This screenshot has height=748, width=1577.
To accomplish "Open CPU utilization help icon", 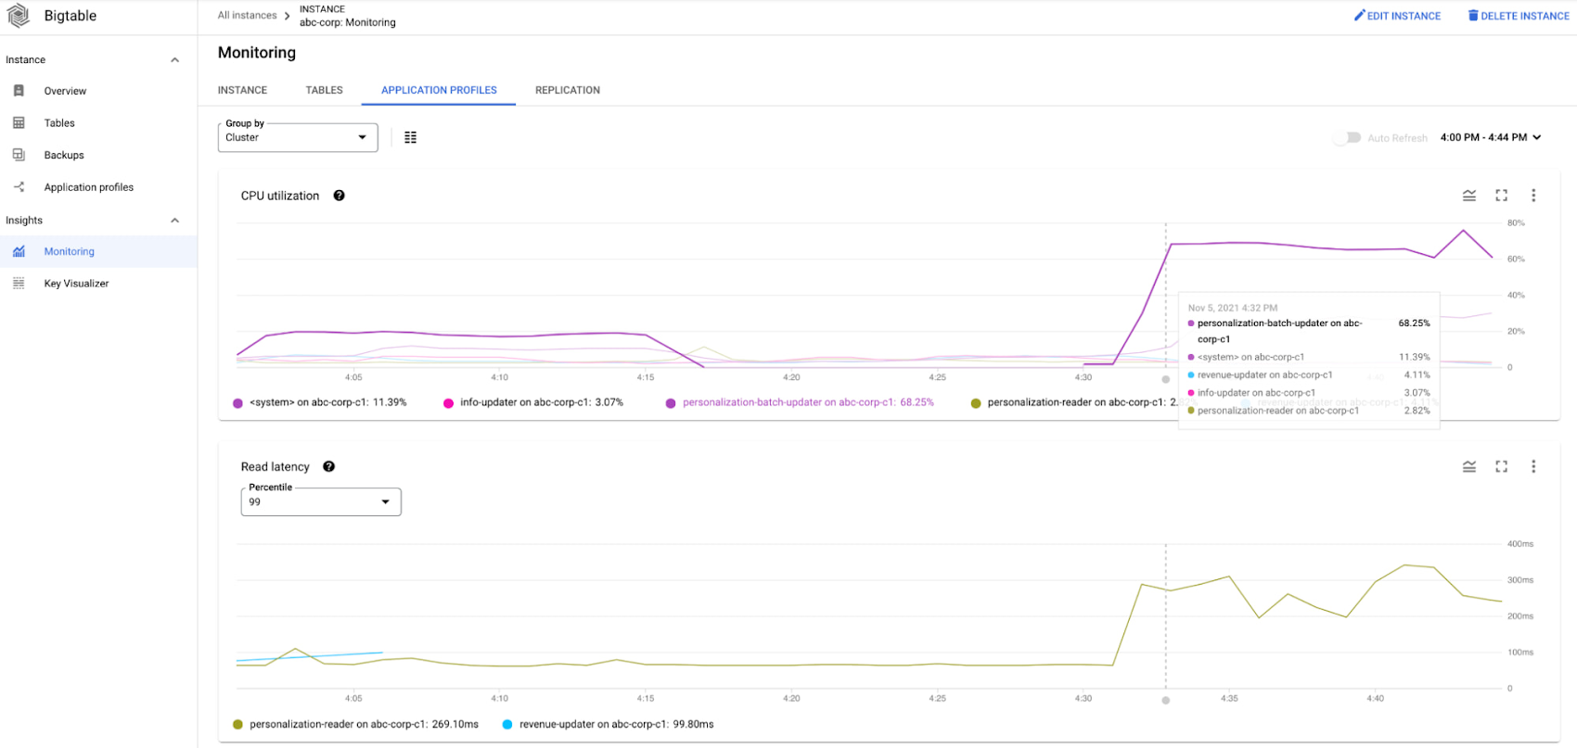I will (x=340, y=196).
